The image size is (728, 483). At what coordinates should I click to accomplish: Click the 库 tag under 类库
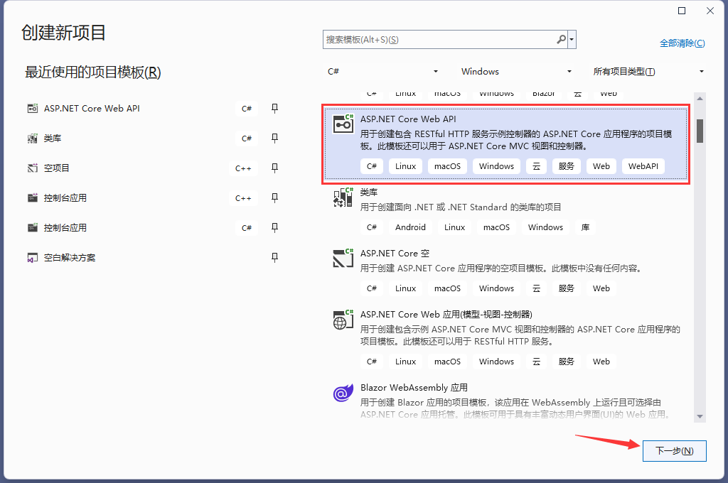tap(586, 227)
